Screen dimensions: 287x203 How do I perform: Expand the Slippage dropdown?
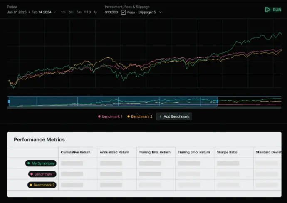coord(150,12)
